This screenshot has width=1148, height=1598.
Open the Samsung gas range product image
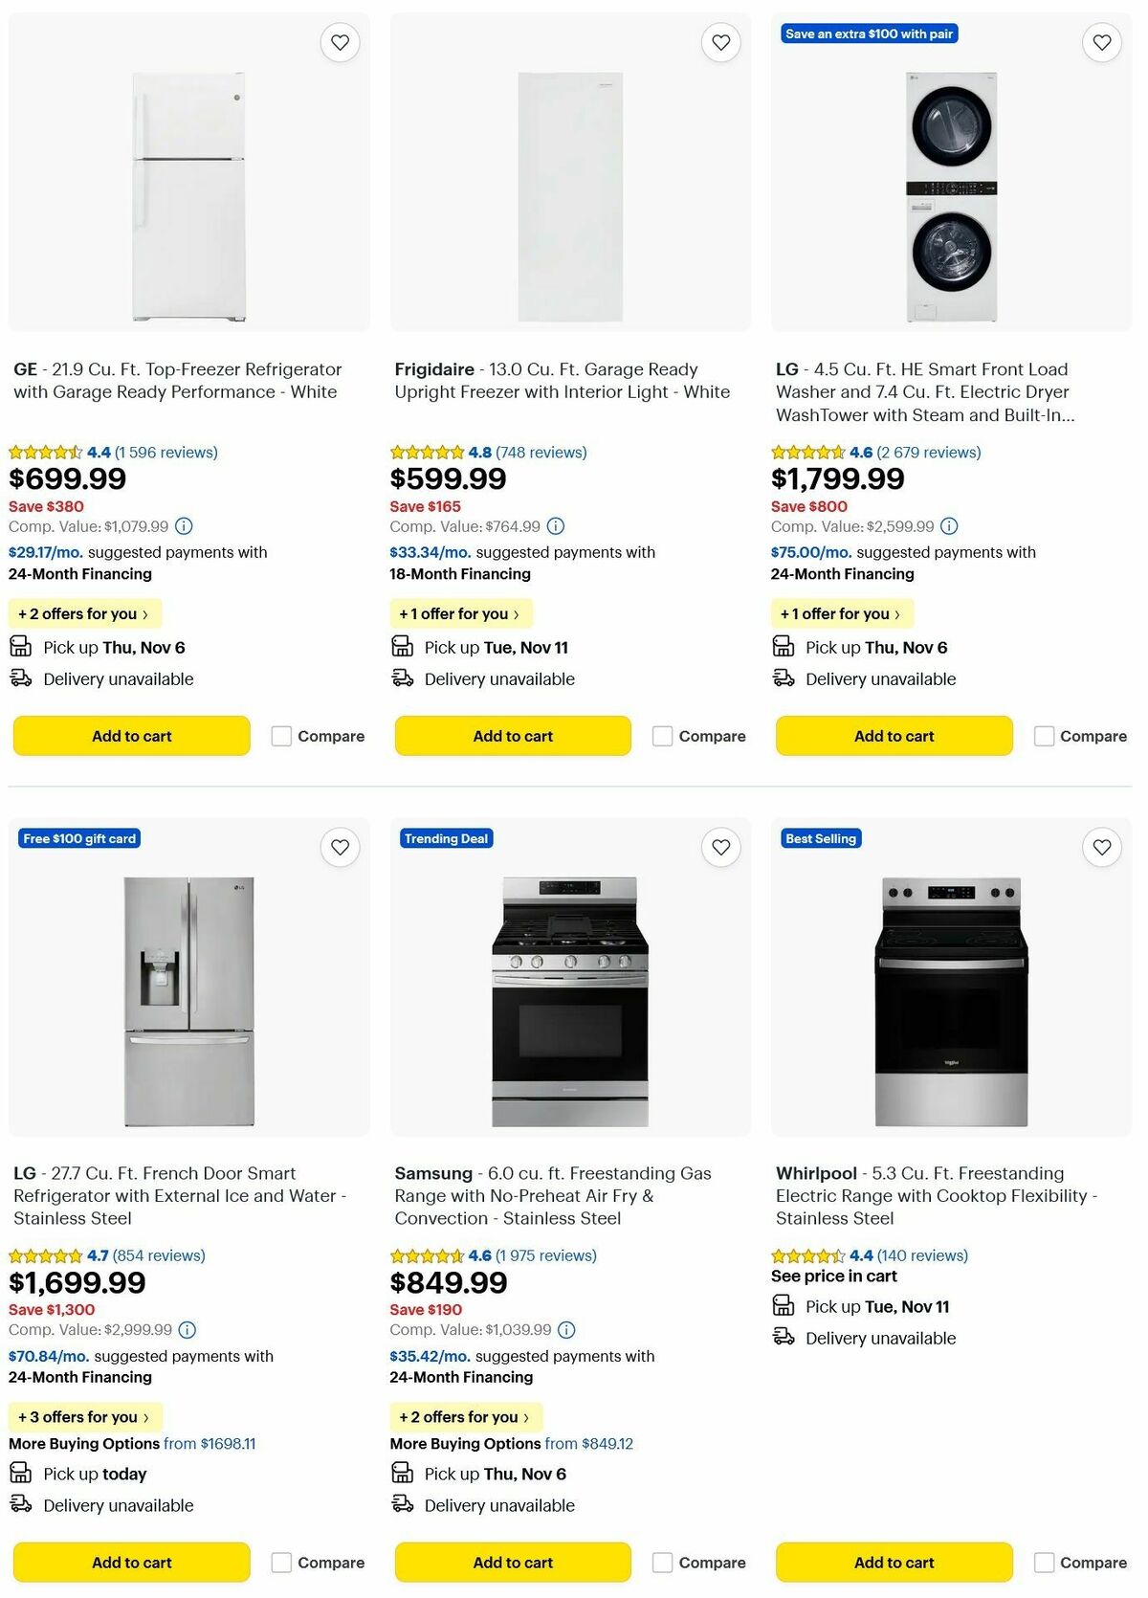point(571,1000)
